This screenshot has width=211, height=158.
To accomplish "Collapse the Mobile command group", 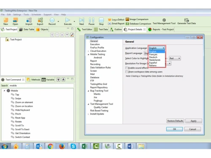I will point(4,91).
